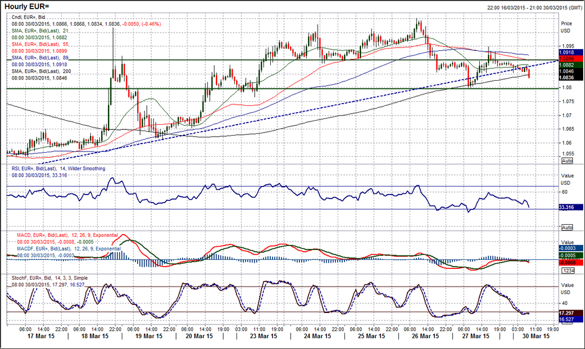This screenshot has height=349, width=585.
Task: Click the legend value line reading 1.0846
Action: [39, 78]
